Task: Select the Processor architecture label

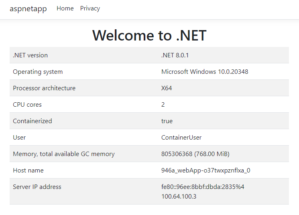Action: 44,88
